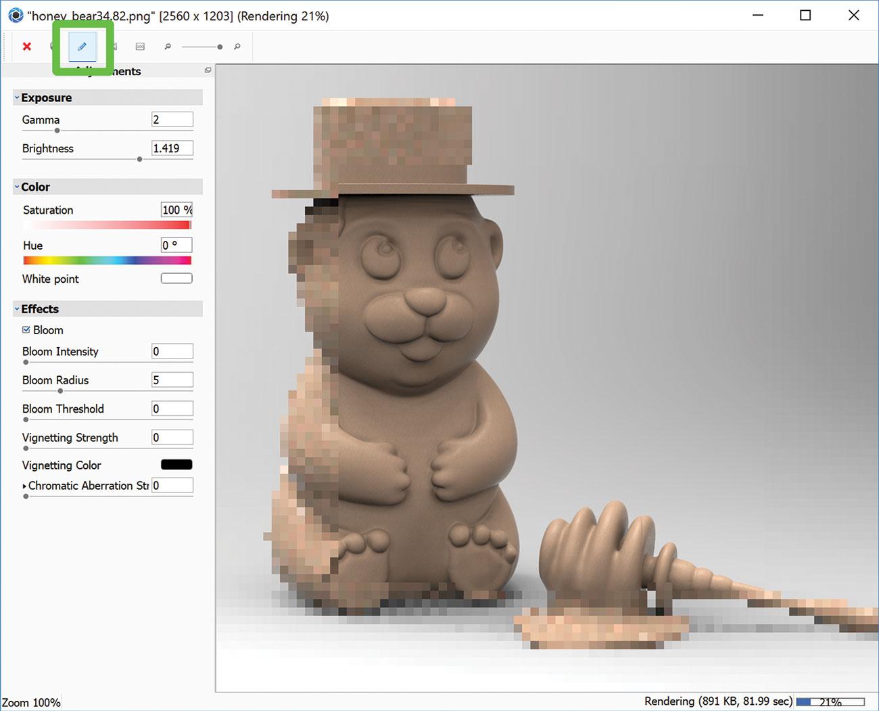879x711 pixels.
Task: Click the 100% zoom icon in toolbar
Action: [140, 47]
